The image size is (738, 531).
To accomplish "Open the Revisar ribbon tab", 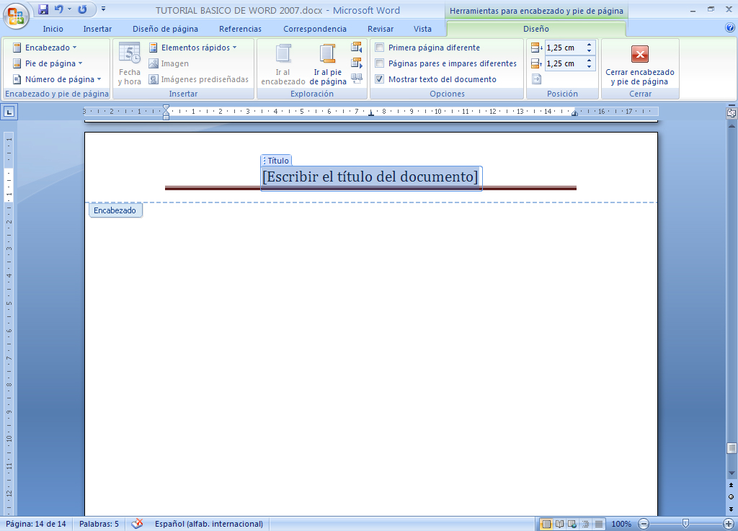I will [380, 28].
